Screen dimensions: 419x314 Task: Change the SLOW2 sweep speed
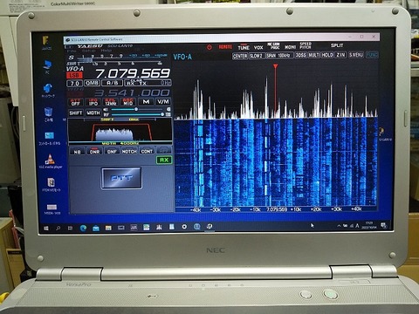[x=257, y=56]
